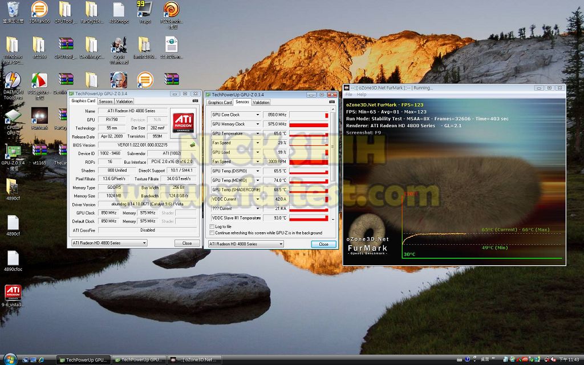Open the FurMark desktop shortcut
Image resolution: width=584 pixels, height=365 pixels.
(39, 116)
